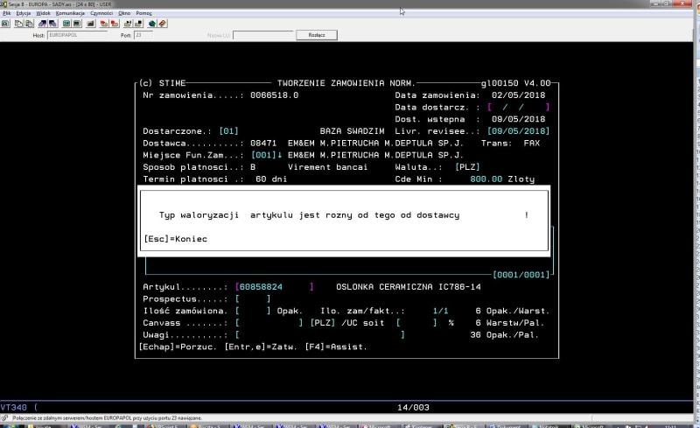The height and width of the screenshot is (428, 700).
Task: Click the Nazwa LU input field
Action: (x=263, y=35)
